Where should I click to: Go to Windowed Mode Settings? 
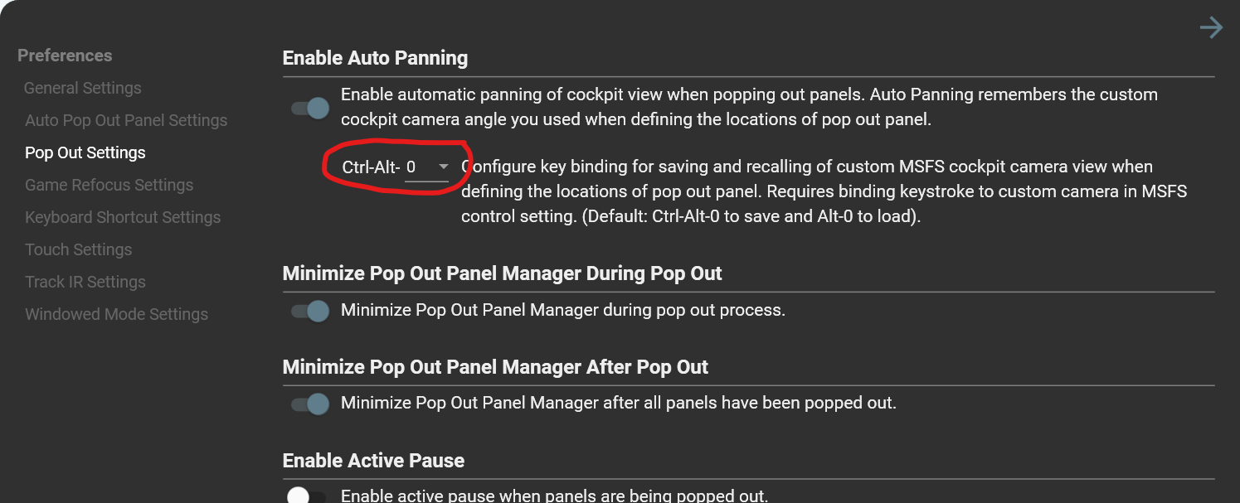(116, 314)
